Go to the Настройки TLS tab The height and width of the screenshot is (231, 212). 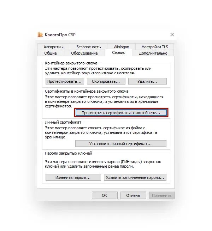[x=155, y=47]
